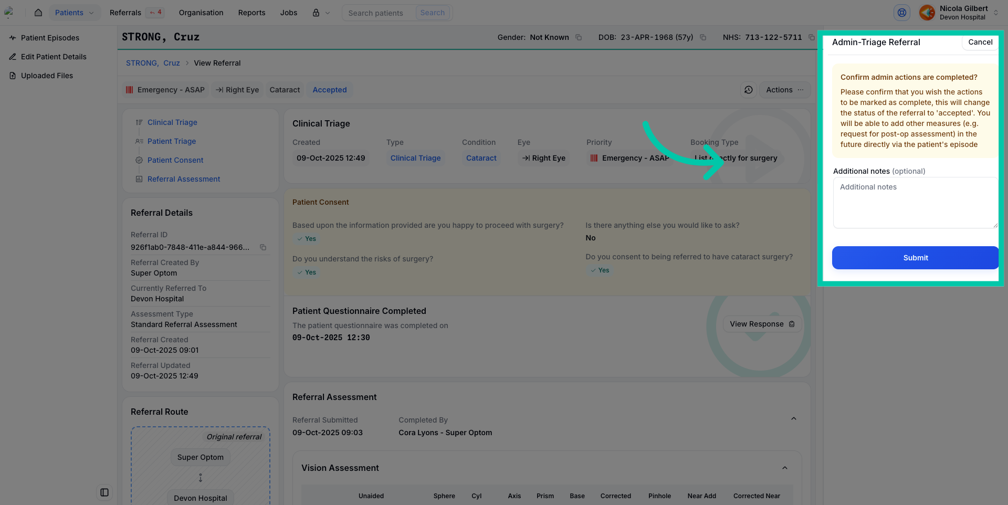
Task: Click the Right Eye tag in header
Action: click(237, 90)
